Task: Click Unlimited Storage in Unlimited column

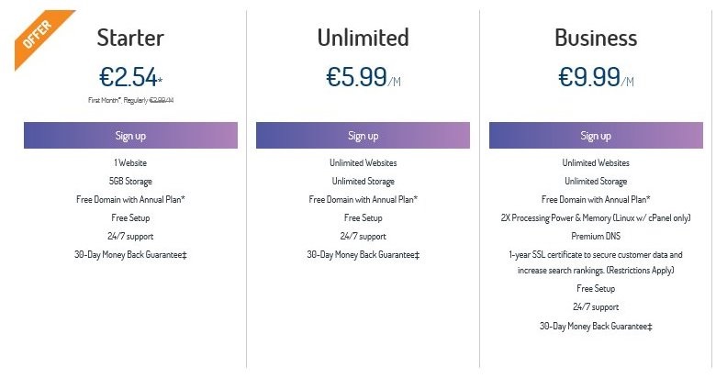Action: [x=363, y=182]
